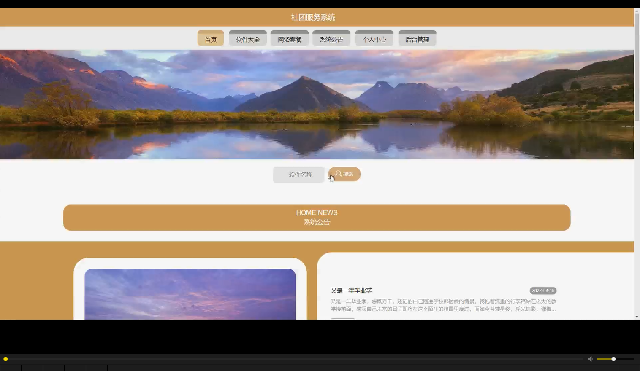Viewport: 640px width, 371px height.
Task: Mute the video player speaker icon
Action: (591, 359)
